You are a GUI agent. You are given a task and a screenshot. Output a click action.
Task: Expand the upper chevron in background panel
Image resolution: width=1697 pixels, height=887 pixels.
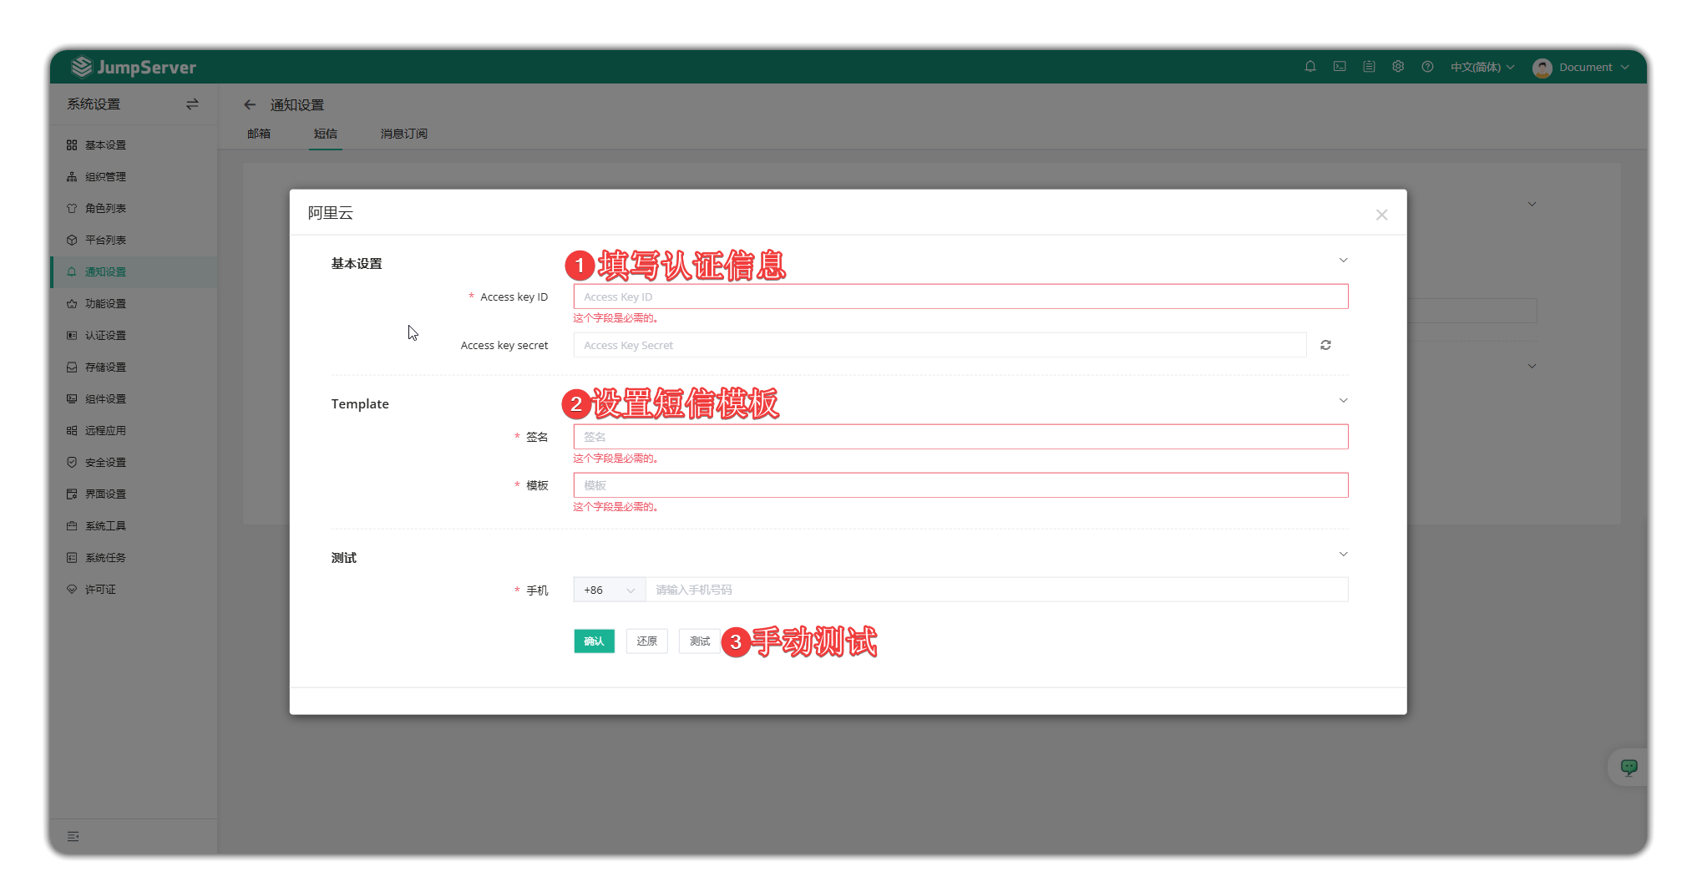pyautogui.click(x=1532, y=204)
